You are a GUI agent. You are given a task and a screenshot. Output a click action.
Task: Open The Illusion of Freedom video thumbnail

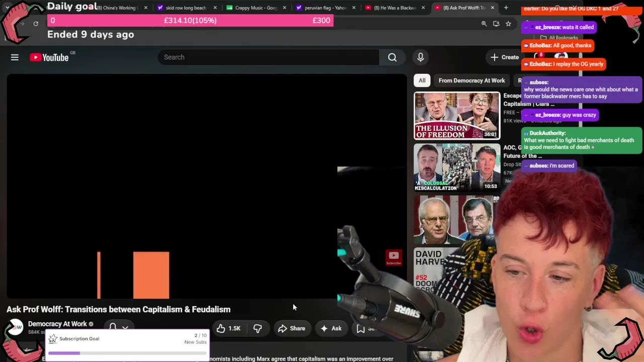coord(457,116)
